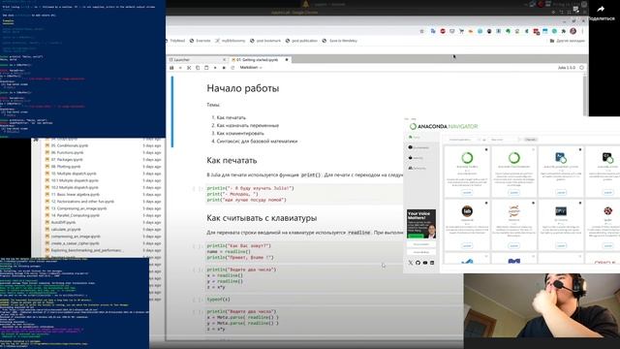Viewport: 620px width, 349px height.
Task: Click the YouTube share arrow
Action: click(x=601, y=9)
